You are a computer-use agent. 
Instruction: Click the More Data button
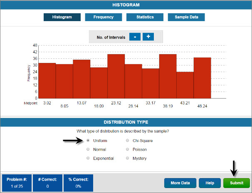coord(180,183)
